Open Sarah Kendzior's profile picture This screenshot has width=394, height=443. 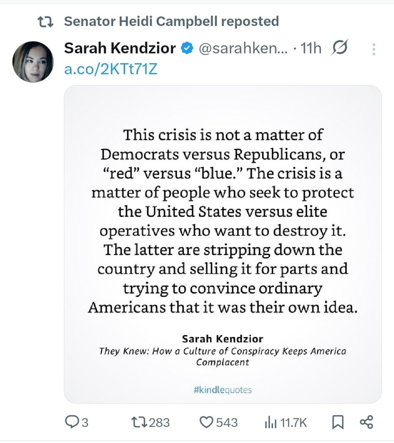[33, 62]
